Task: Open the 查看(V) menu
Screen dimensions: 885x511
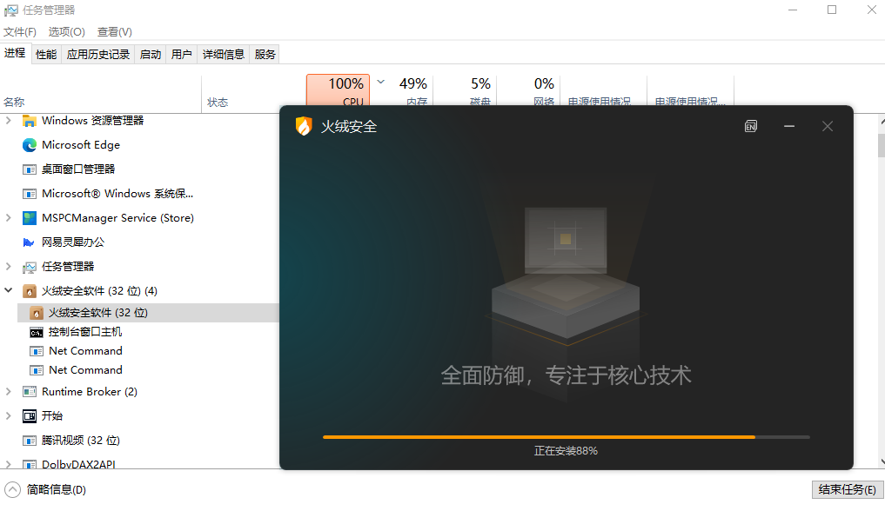Action: tap(115, 32)
